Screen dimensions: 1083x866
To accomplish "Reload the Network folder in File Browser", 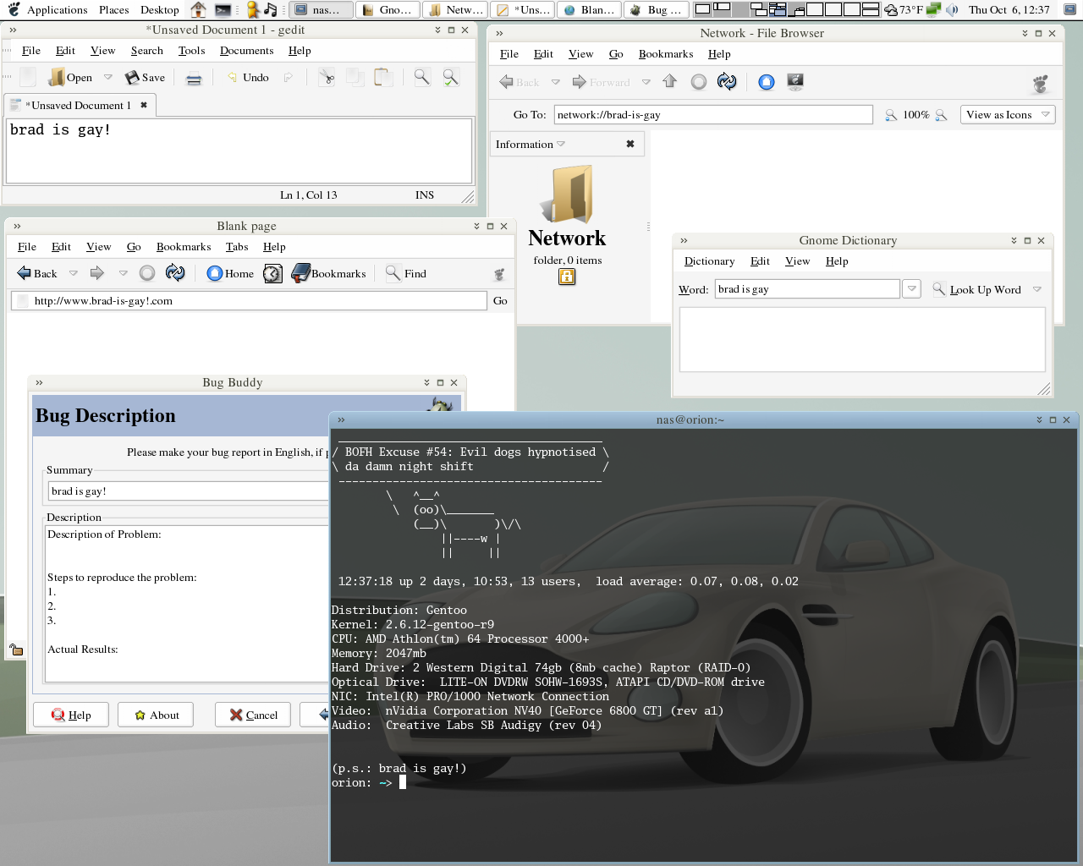I will tap(727, 81).
